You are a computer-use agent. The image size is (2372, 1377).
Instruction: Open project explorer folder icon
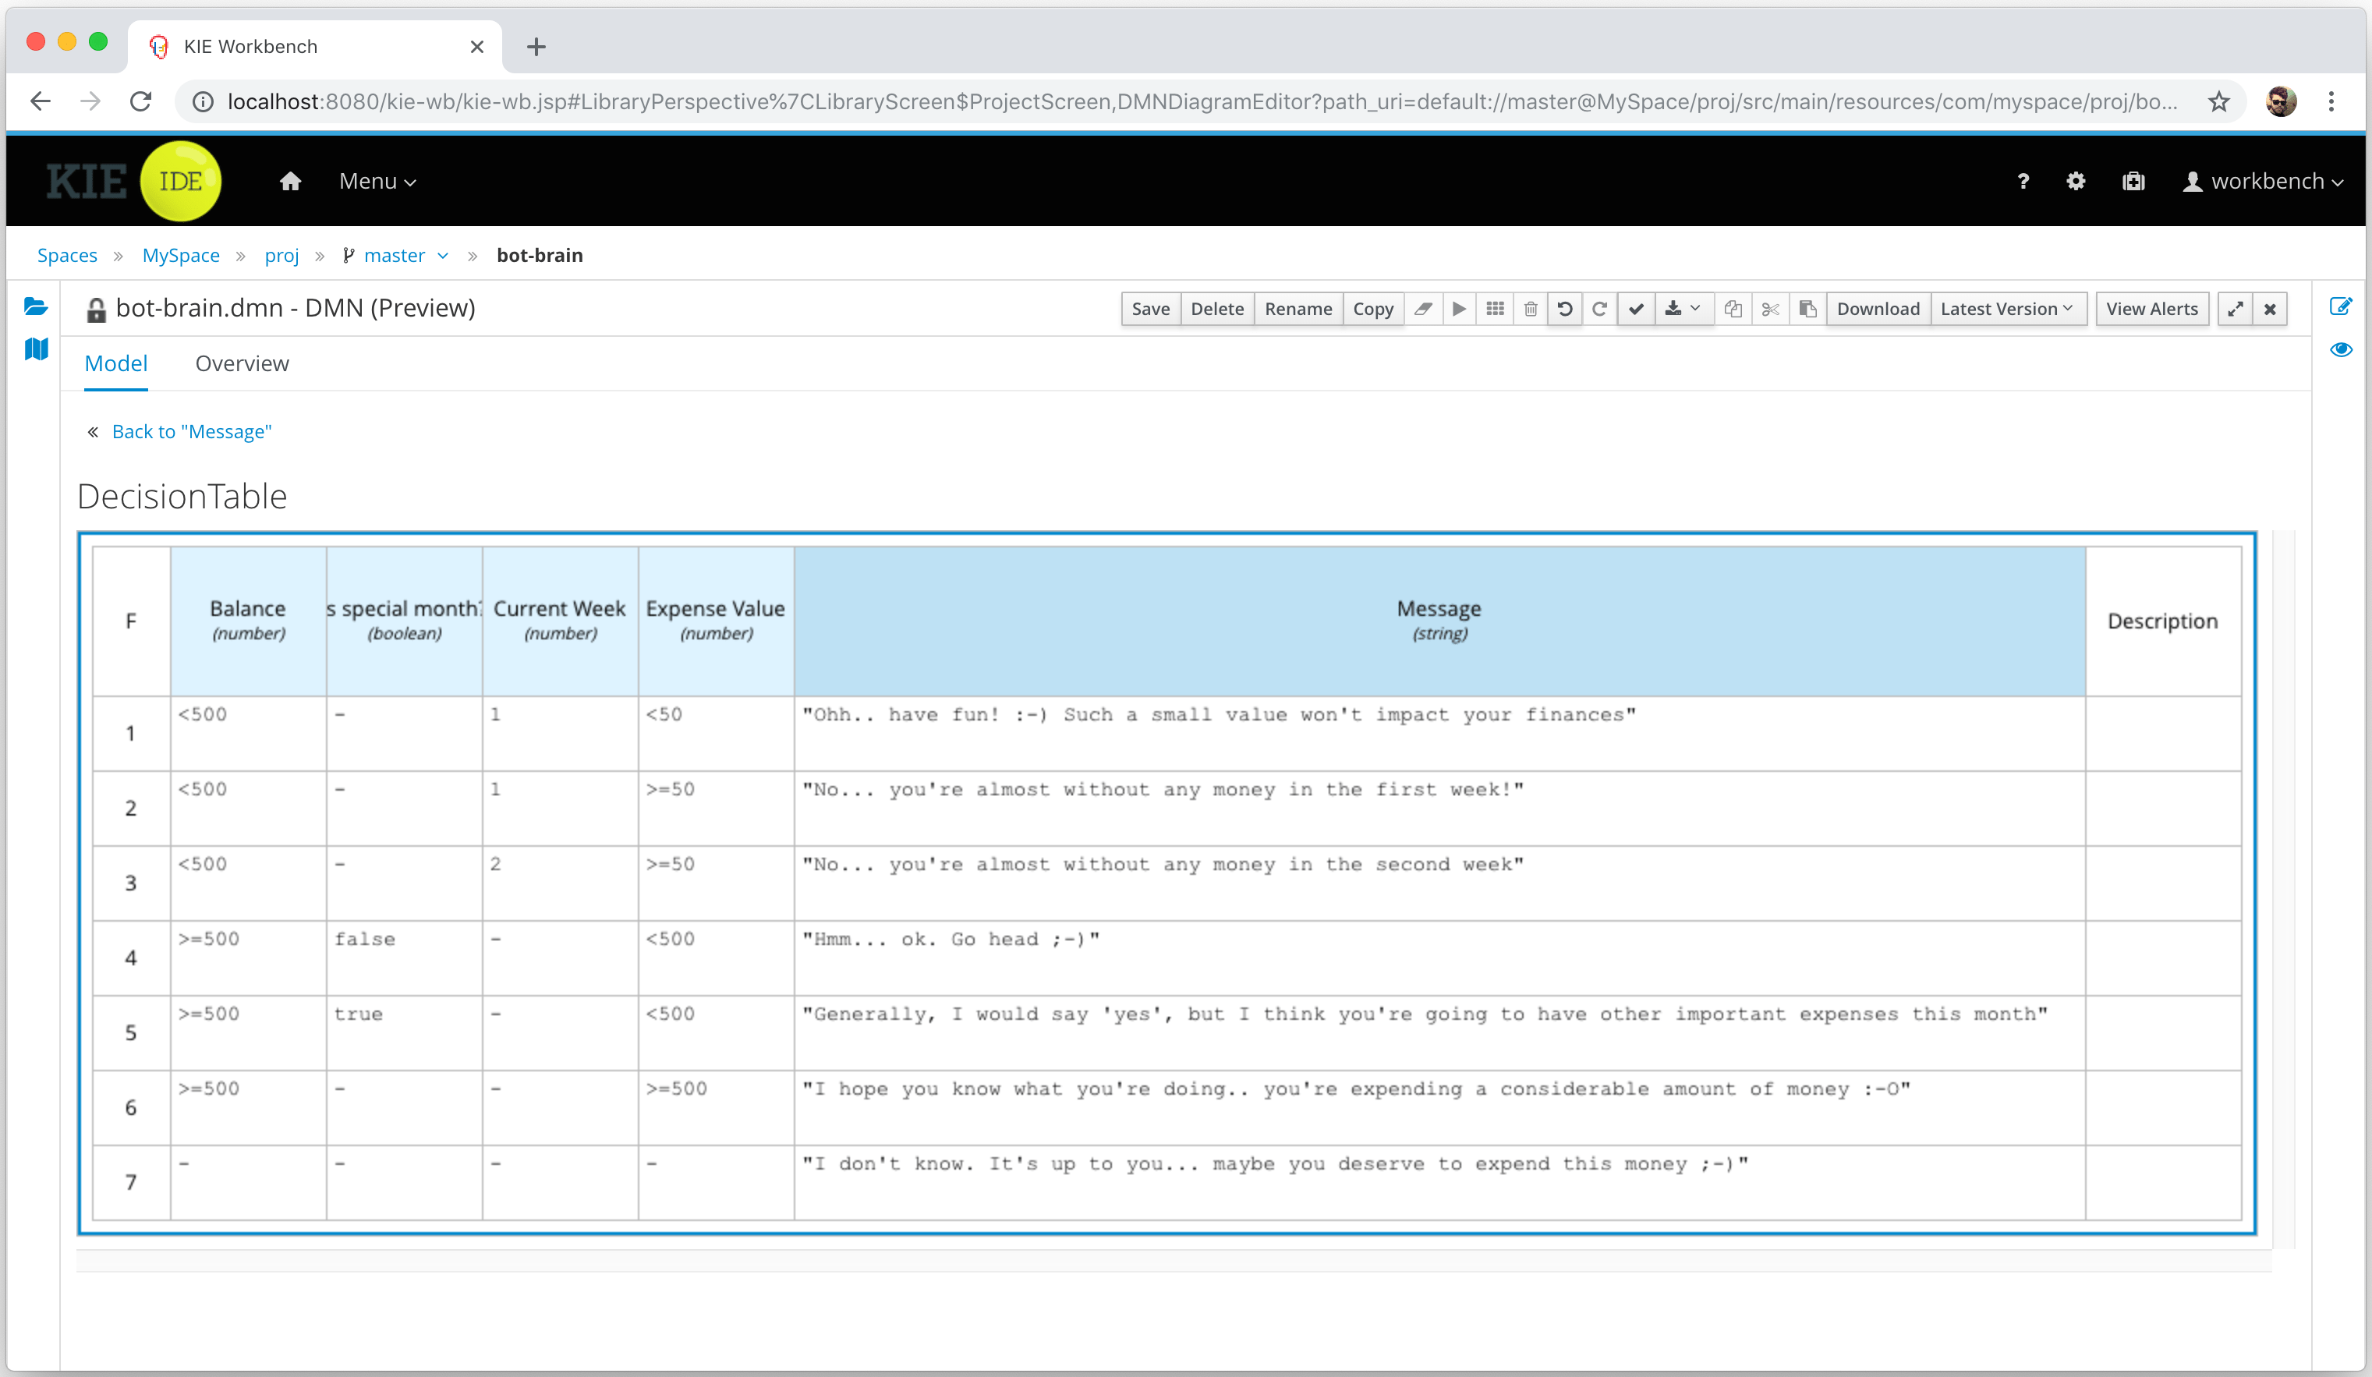(36, 306)
